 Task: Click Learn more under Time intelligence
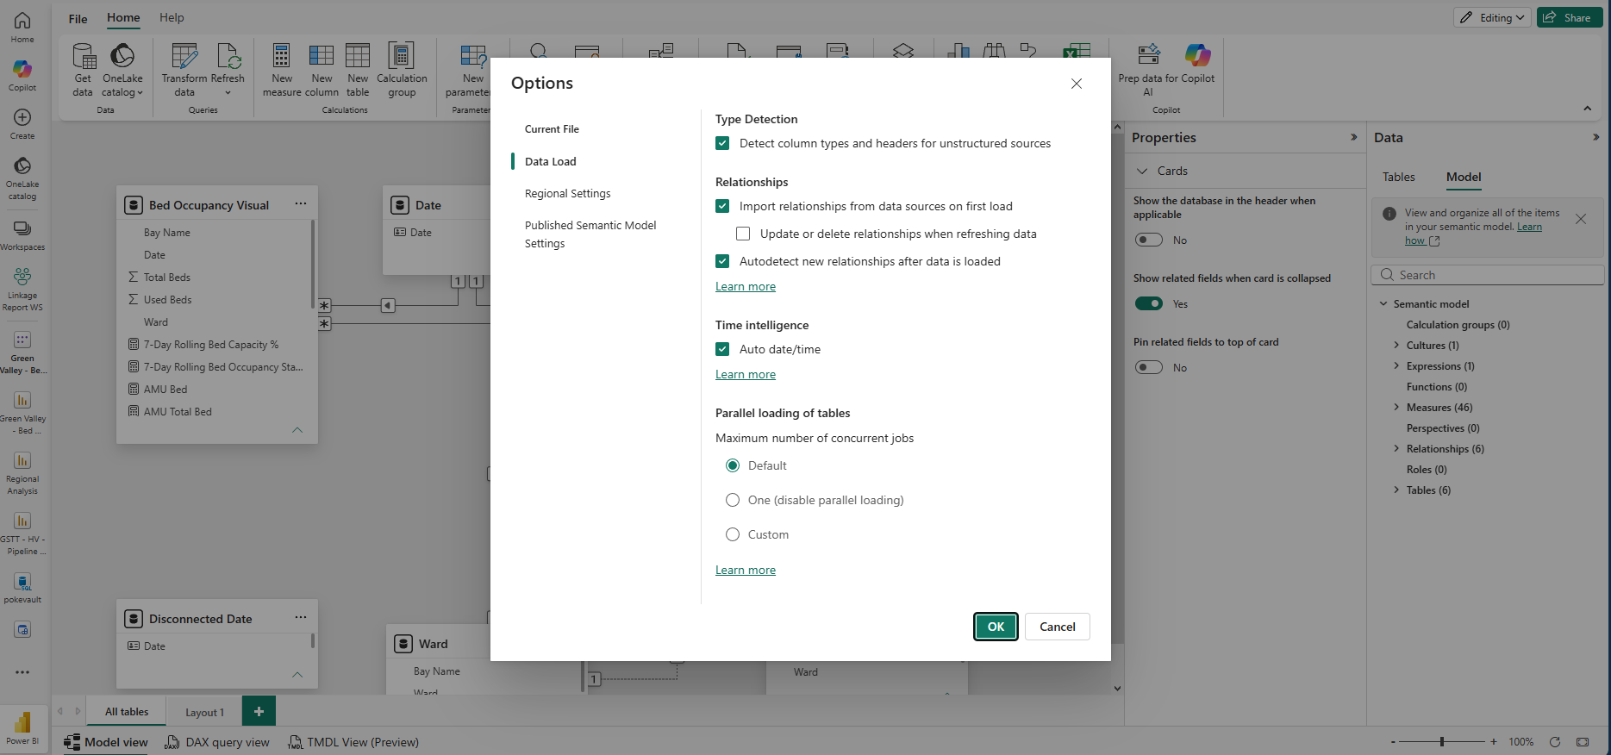746,374
